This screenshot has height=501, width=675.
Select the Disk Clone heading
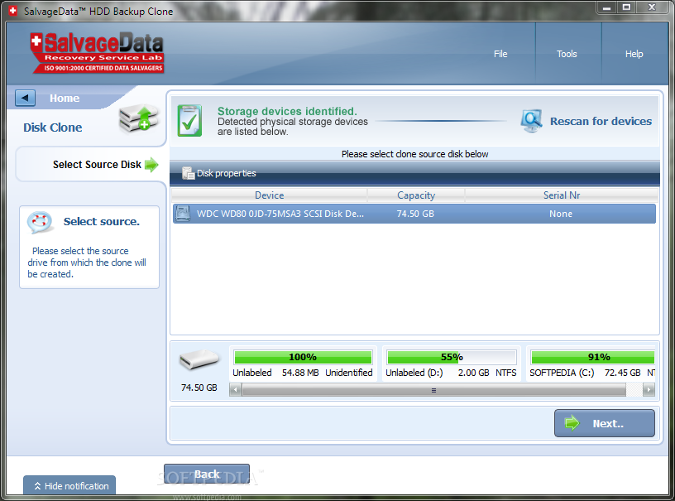52,128
